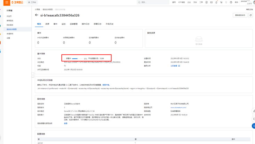Switch to the 升级历史 tab
This screenshot has height=144, width=255.
pyautogui.click(x=109, y=24)
